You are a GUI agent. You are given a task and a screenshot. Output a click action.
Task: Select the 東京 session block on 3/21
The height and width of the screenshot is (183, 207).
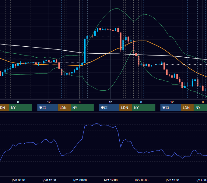(x=109, y=108)
